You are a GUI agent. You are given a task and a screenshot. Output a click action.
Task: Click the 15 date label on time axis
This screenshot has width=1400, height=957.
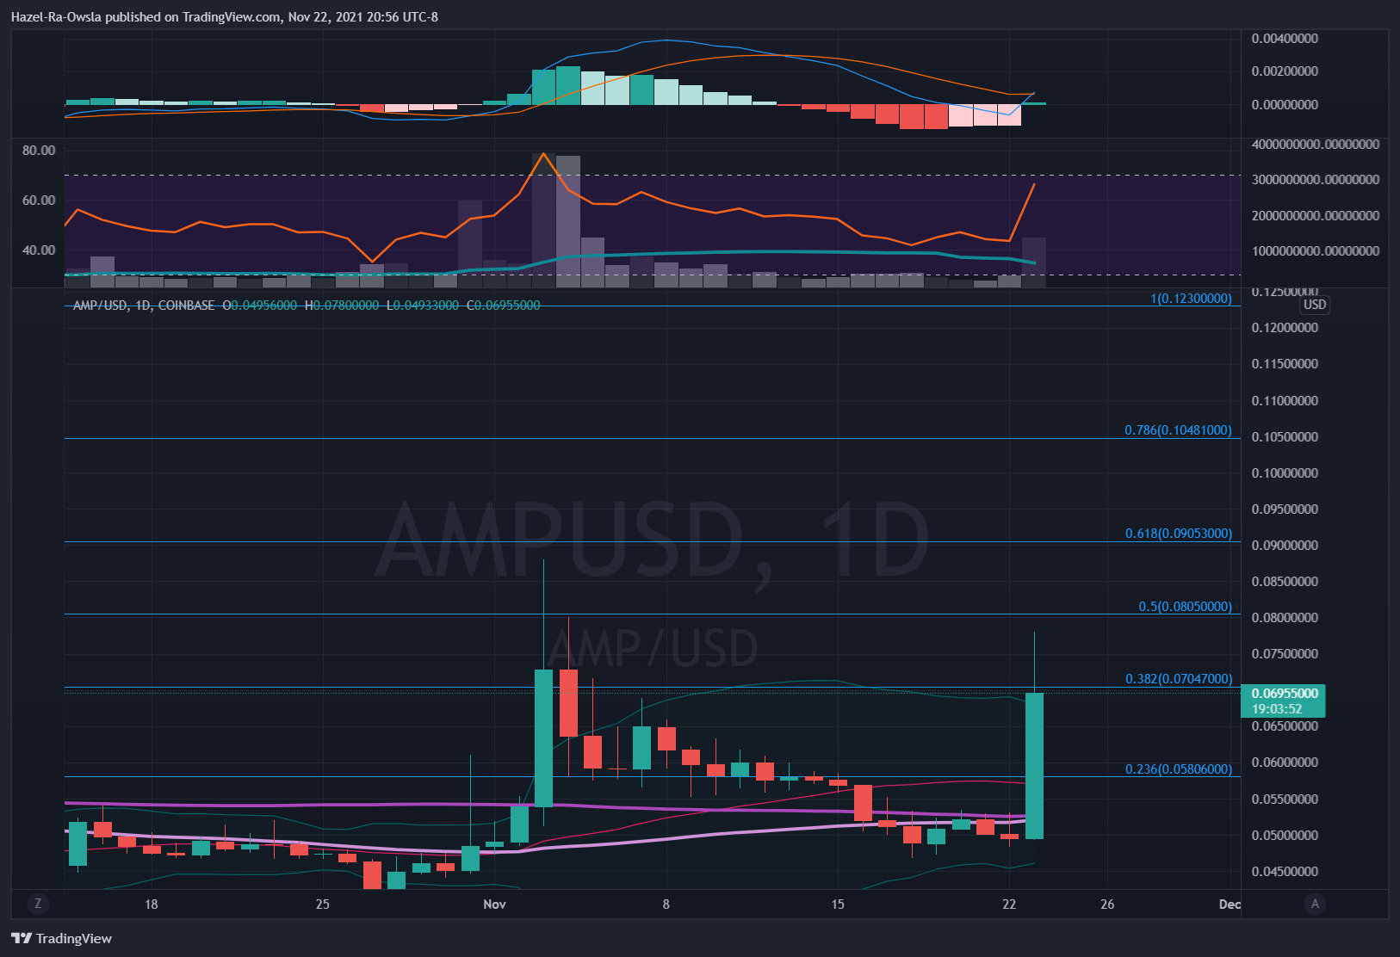[838, 904]
